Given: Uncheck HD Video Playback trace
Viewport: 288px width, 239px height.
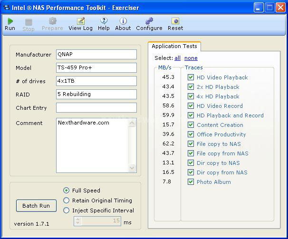Looking at the screenshot, I should pyautogui.click(x=191, y=77).
